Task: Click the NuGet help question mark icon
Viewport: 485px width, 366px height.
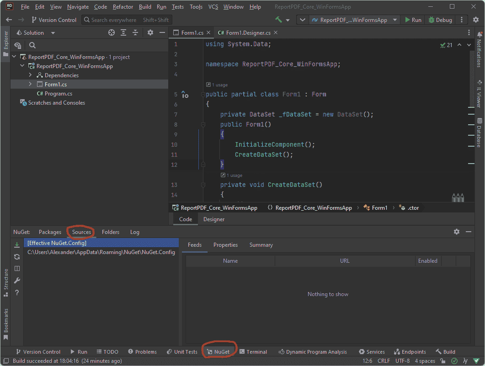Action: pyautogui.click(x=17, y=292)
